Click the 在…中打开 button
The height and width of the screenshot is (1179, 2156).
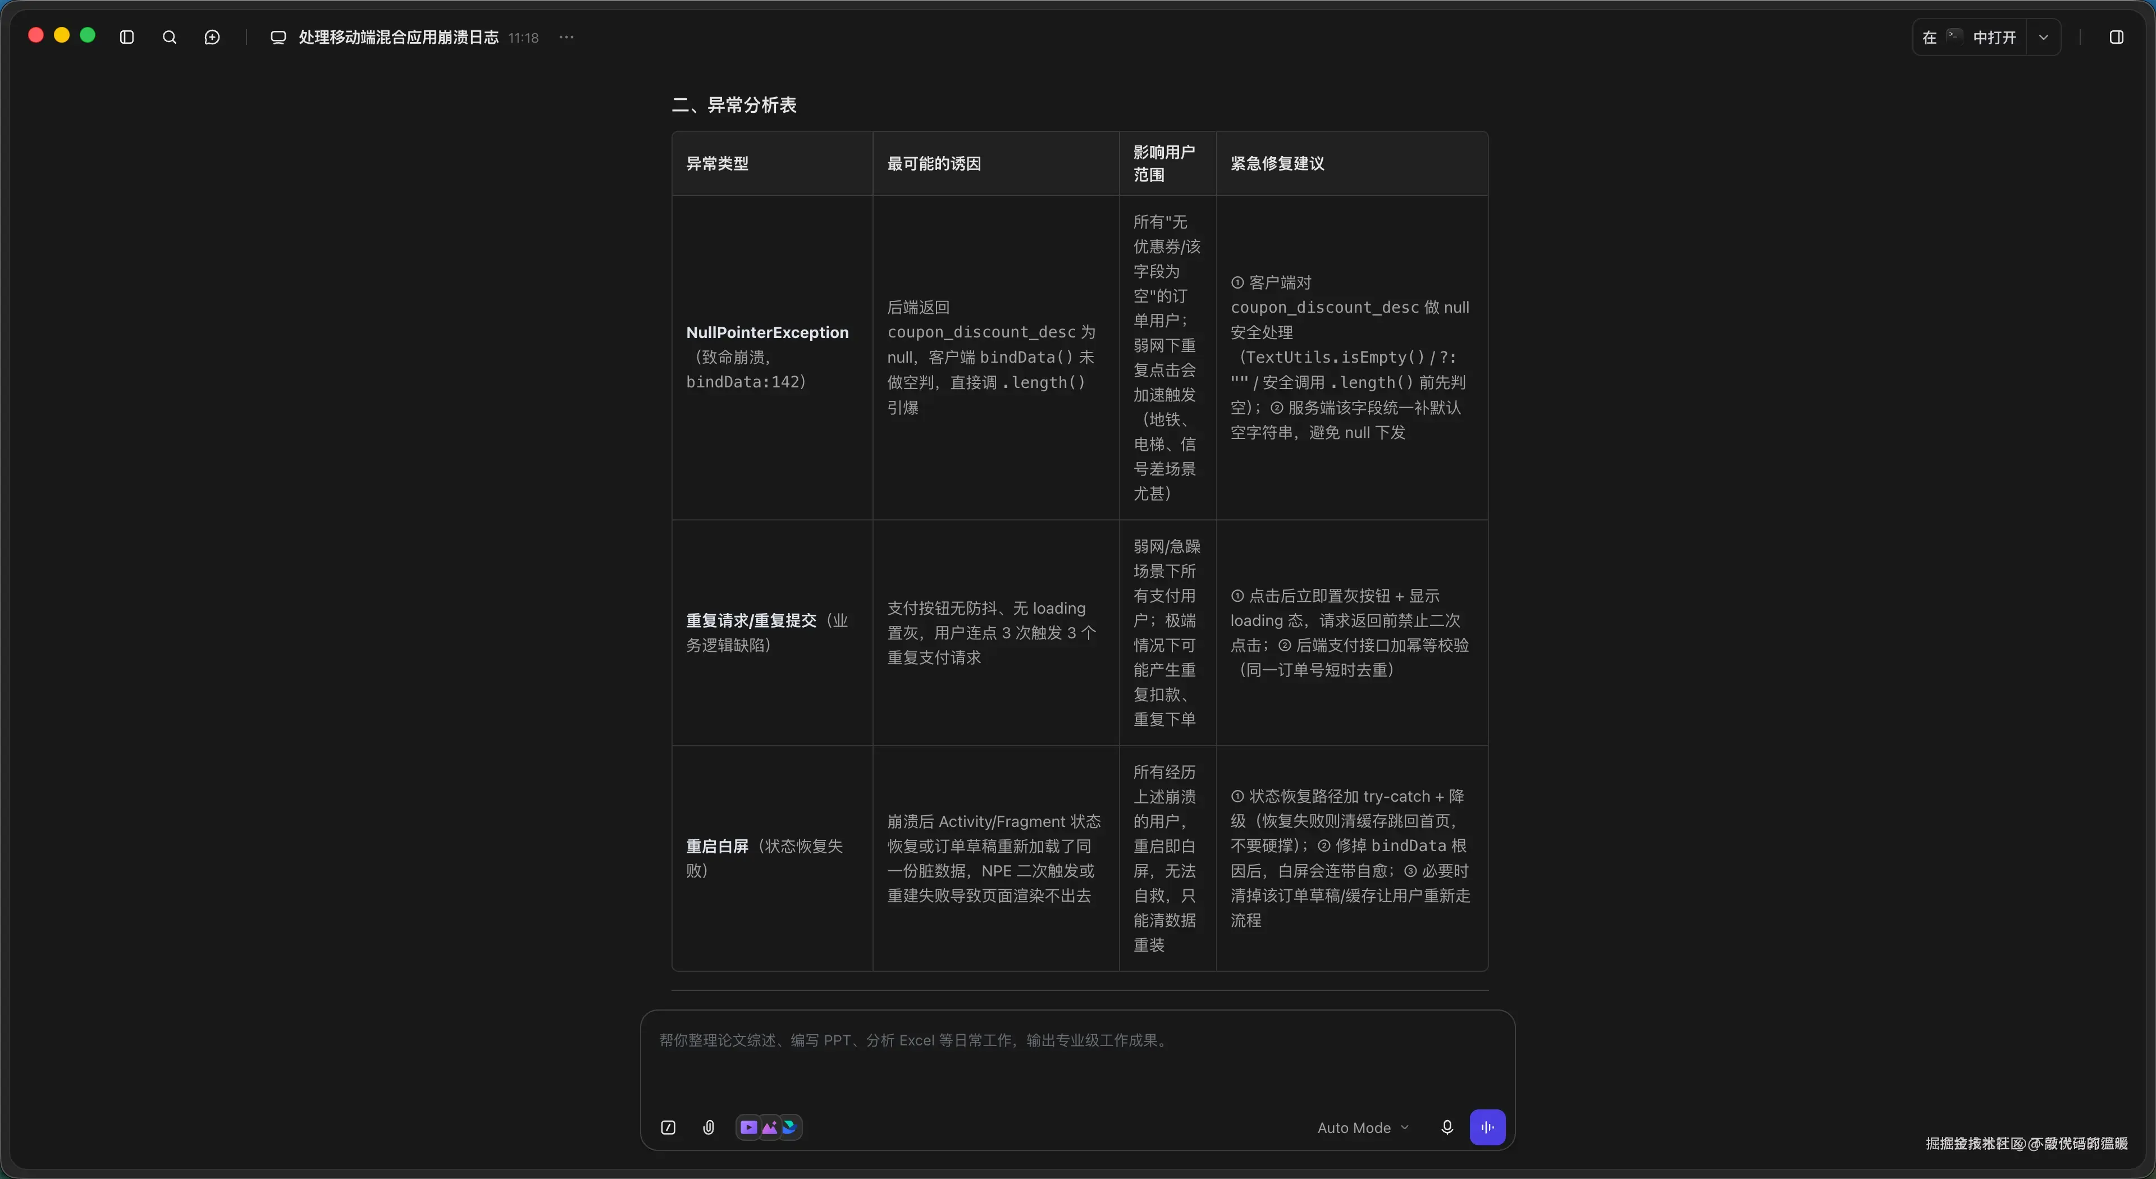pyautogui.click(x=1970, y=37)
